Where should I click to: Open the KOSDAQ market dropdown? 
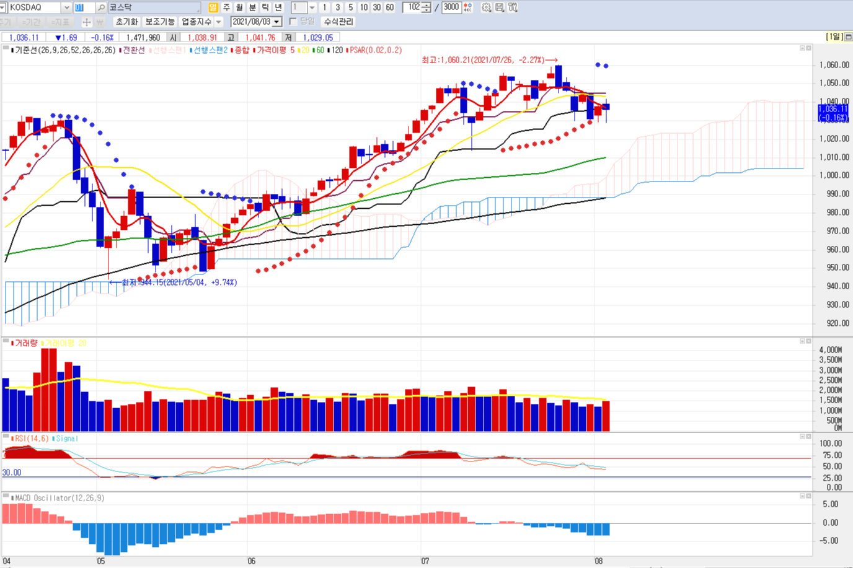click(66, 7)
